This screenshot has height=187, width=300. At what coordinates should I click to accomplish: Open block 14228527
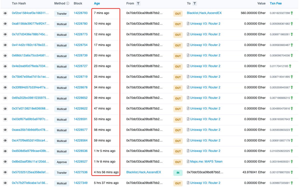tap(80, 162)
